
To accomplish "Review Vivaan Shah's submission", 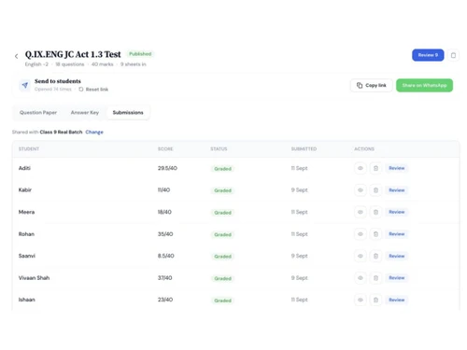I will pyautogui.click(x=397, y=278).
